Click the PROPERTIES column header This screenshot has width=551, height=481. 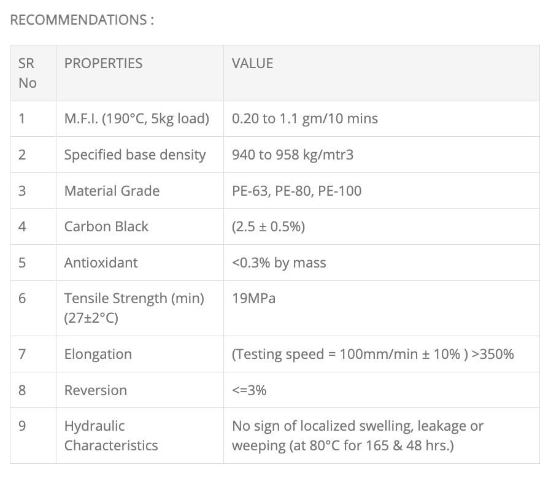point(103,63)
